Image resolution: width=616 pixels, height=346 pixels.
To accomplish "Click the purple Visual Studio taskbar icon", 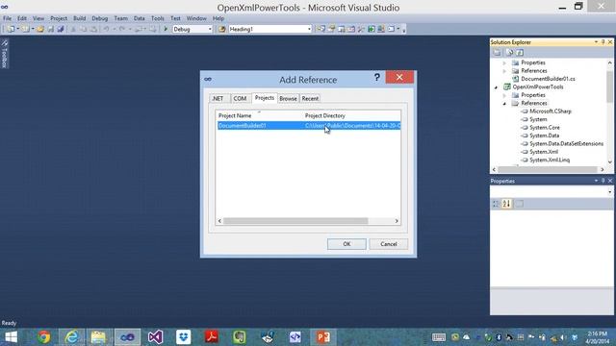I will tap(156, 337).
